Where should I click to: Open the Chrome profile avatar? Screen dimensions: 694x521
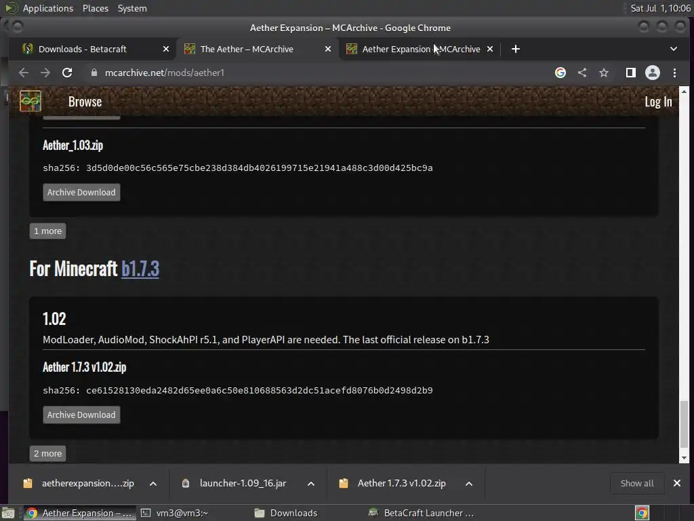653,73
